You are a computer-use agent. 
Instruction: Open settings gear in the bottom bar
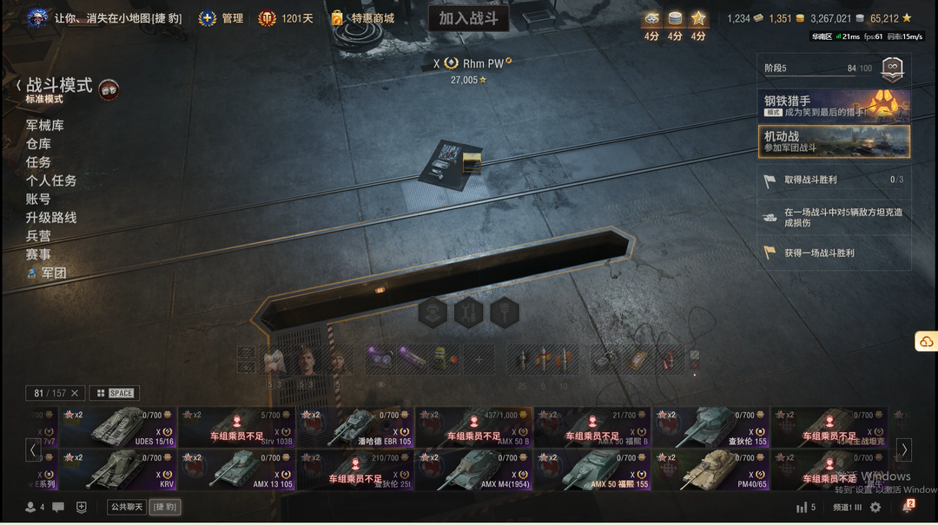click(875, 507)
